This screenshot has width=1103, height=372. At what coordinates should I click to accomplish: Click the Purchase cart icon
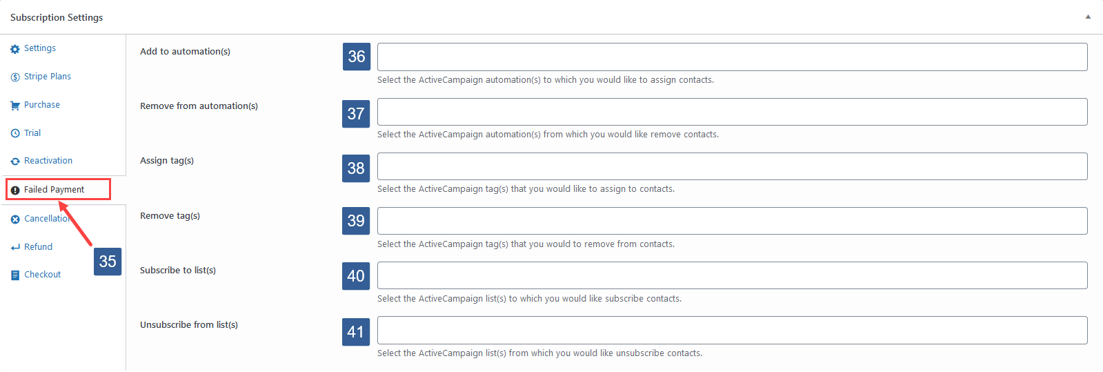click(15, 106)
